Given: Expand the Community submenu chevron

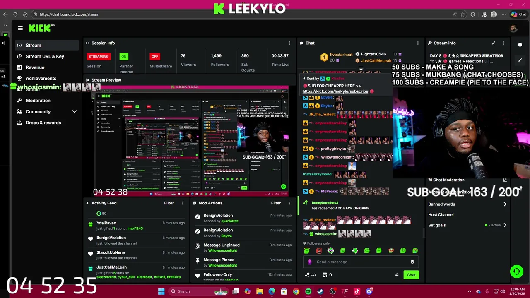Looking at the screenshot, I should pos(75,111).
